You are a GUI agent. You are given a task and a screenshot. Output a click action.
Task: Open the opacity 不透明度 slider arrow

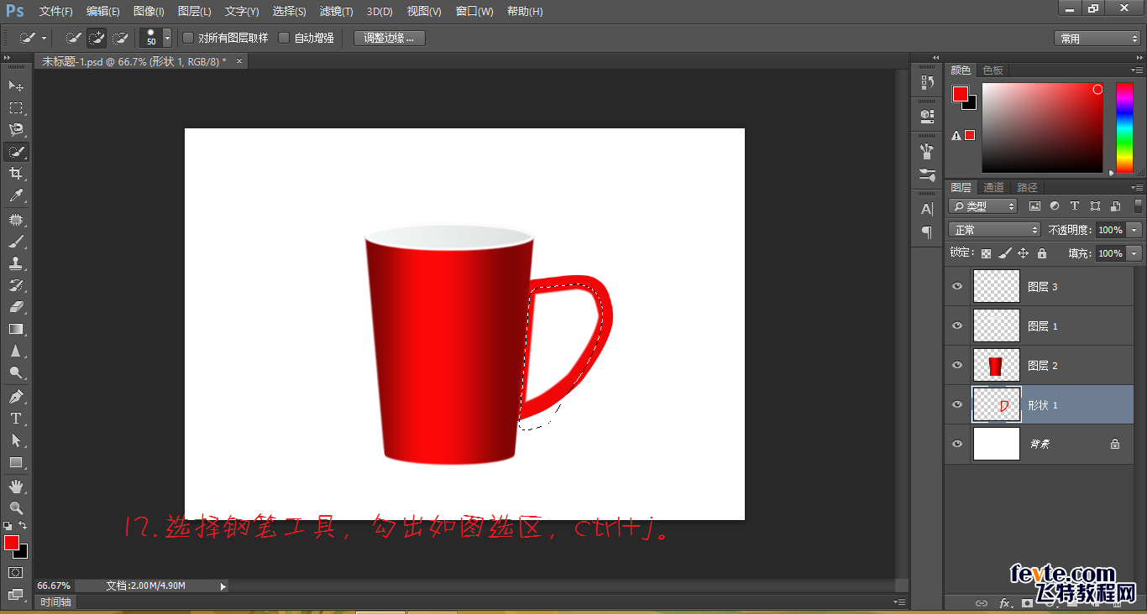1135,230
